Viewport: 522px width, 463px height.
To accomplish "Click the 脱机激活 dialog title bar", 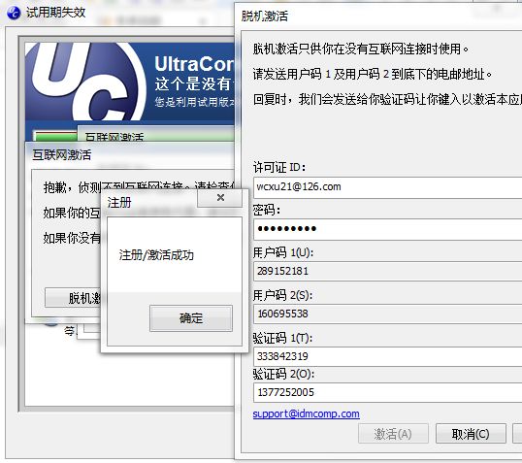I will 378,16.
